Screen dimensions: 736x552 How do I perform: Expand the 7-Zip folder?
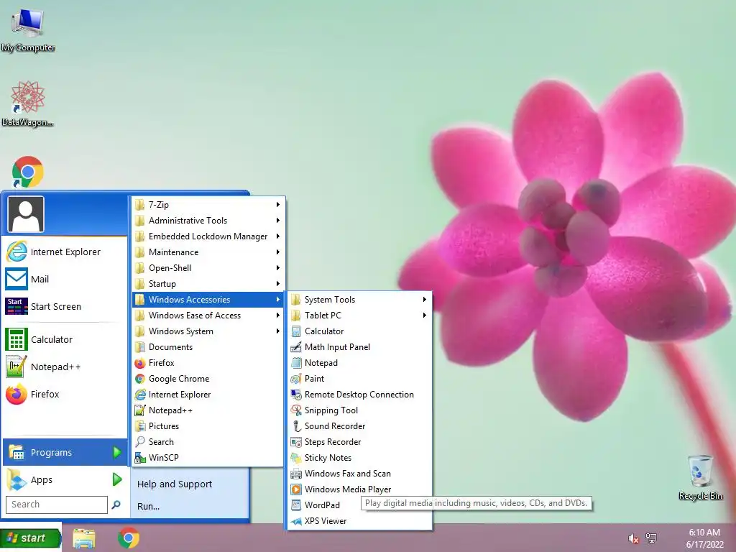tap(208, 205)
